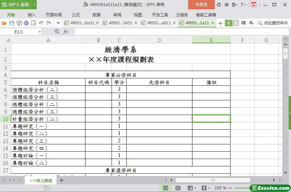This screenshot has height=192, width=291.
Task: Switch to normal view in status bar
Action: point(165,188)
